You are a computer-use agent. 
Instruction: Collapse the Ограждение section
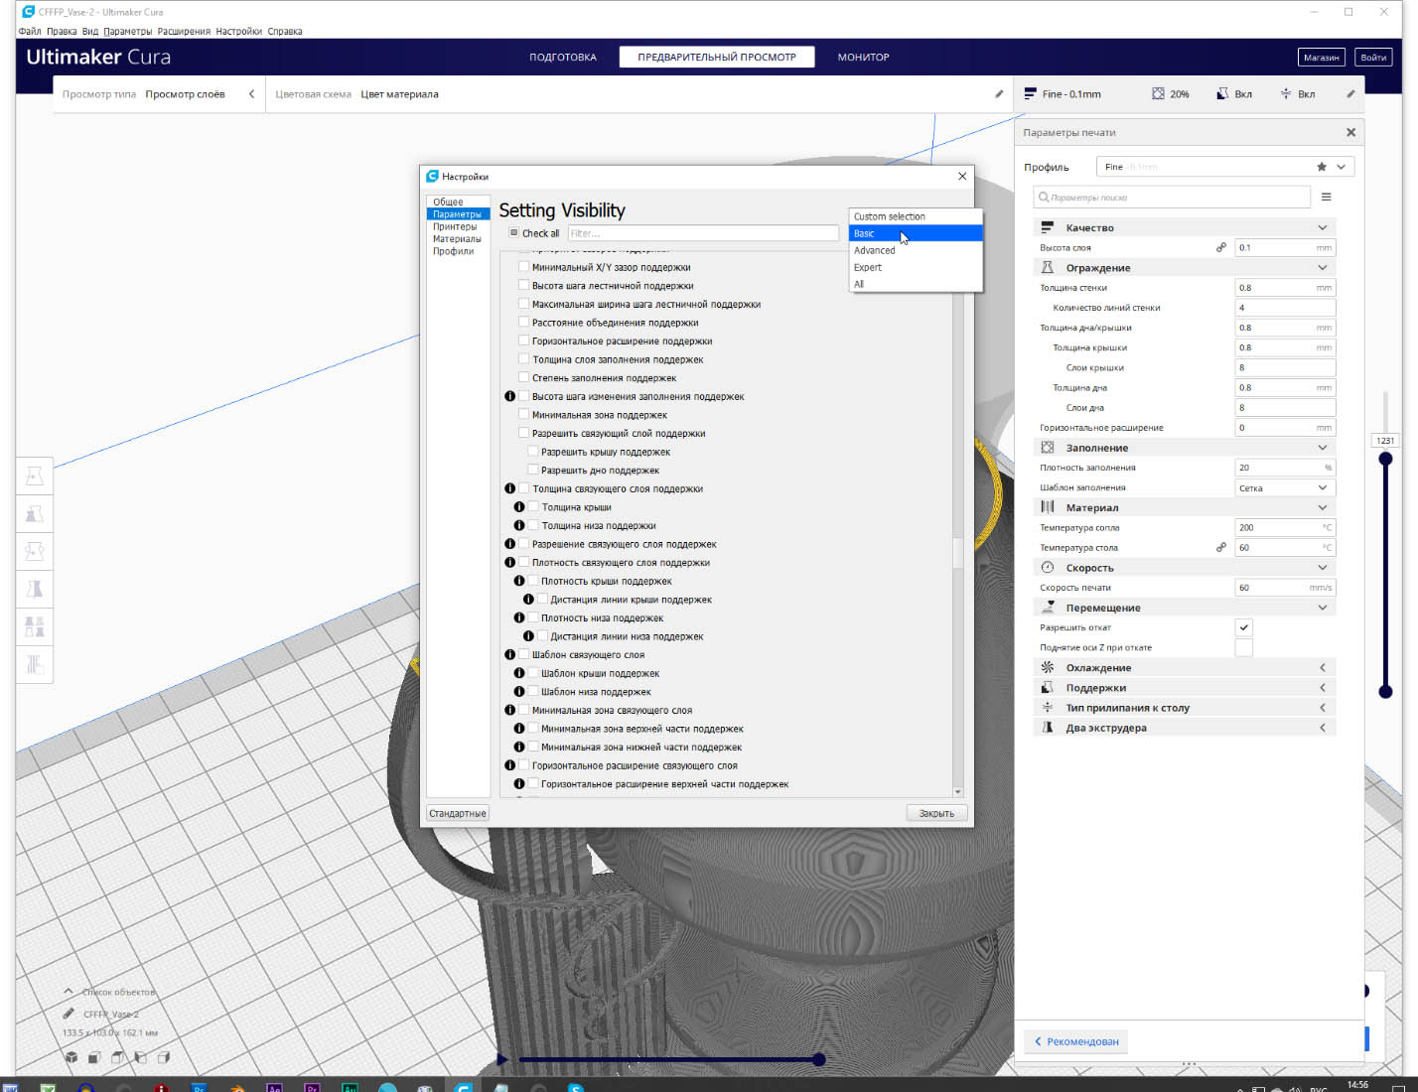point(1185,267)
